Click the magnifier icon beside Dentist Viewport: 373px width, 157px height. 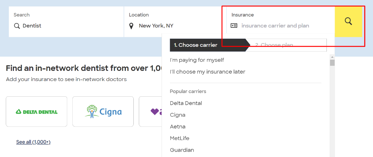pyautogui.click(x=17, y=26)
